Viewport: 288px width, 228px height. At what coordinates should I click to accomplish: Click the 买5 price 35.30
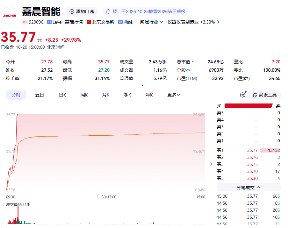click(x=252, y=178)
